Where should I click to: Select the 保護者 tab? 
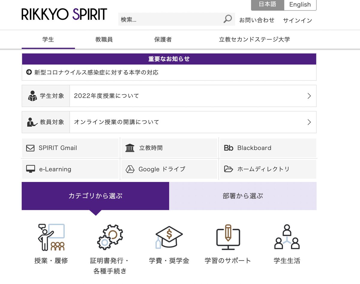tap(163, 39)
